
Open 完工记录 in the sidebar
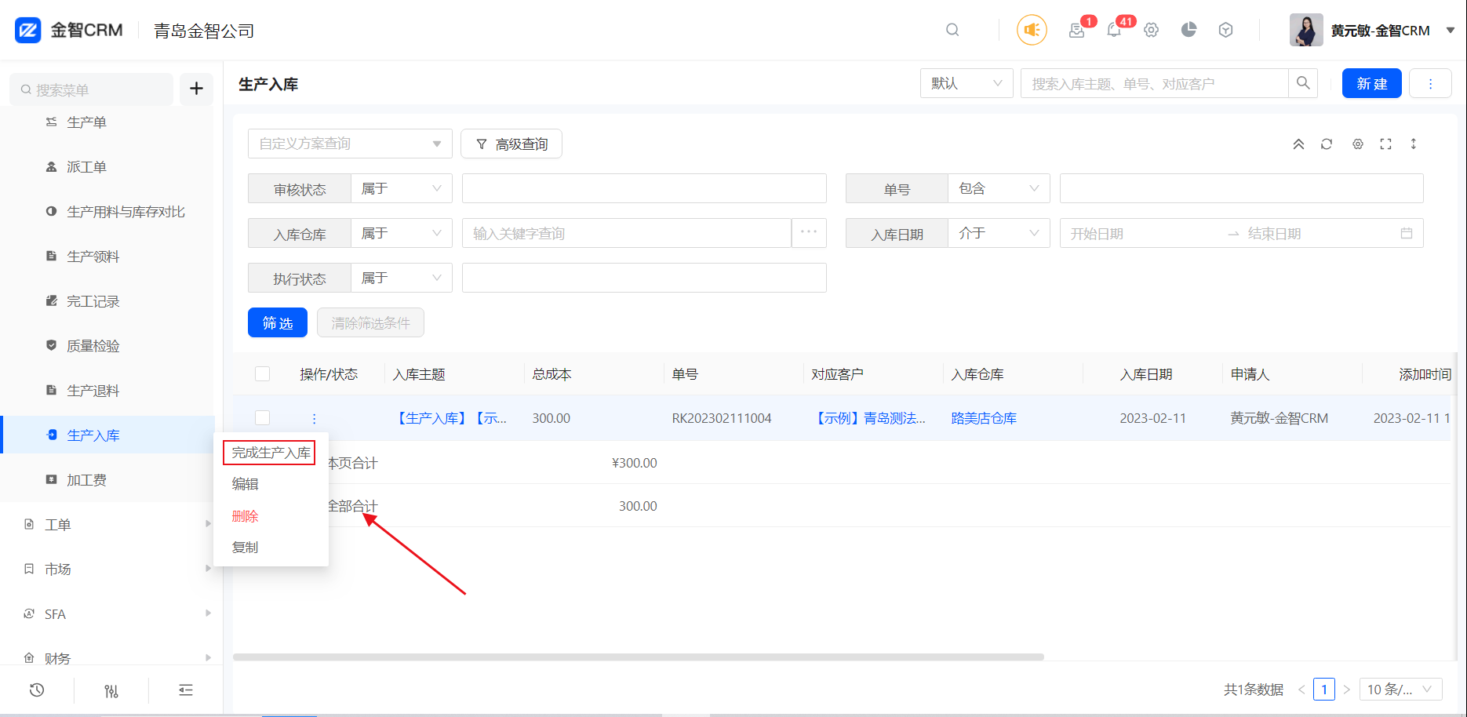[93, 301]
